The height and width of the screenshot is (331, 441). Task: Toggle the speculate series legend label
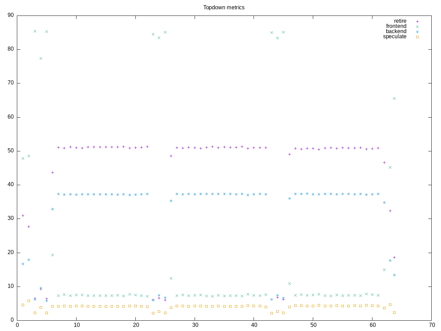[394, 37]
